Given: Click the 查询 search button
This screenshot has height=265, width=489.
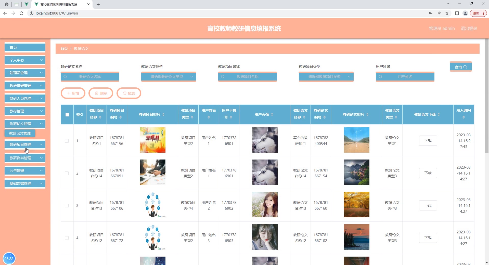Looking at the screenshot, I should tap(461, 67).
